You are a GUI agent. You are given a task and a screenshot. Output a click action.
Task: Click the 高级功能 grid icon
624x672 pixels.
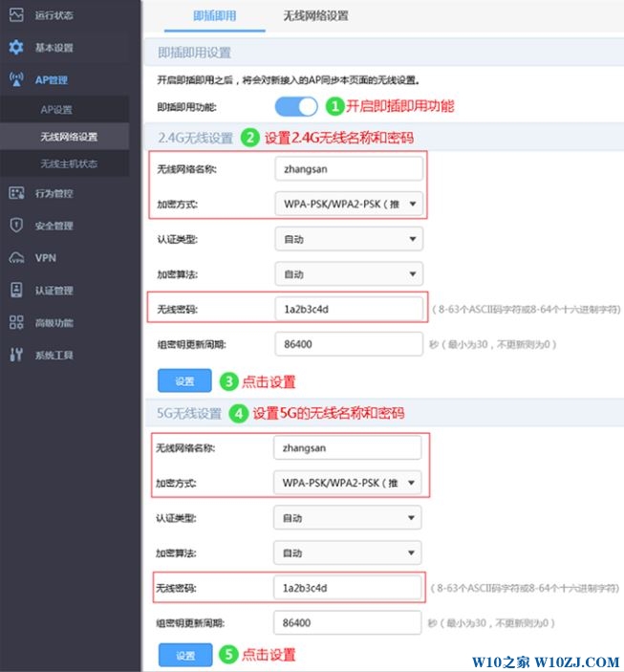(16, 322)
